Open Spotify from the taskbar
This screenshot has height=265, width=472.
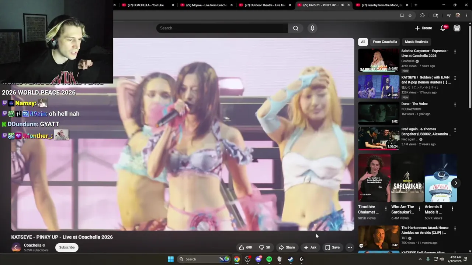(269, 259)
